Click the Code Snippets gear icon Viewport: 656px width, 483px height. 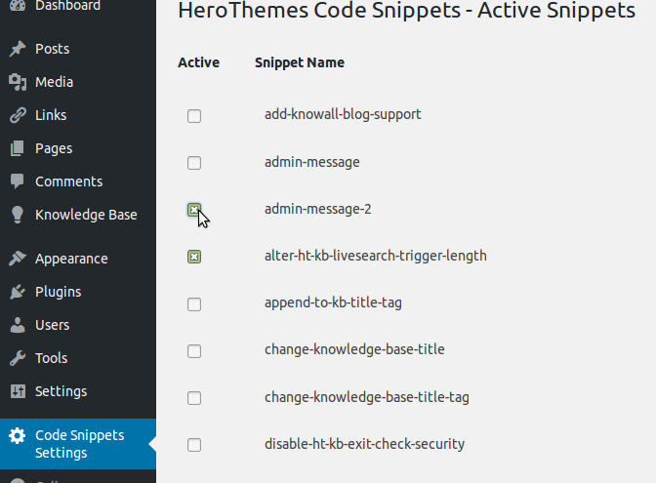18,435
